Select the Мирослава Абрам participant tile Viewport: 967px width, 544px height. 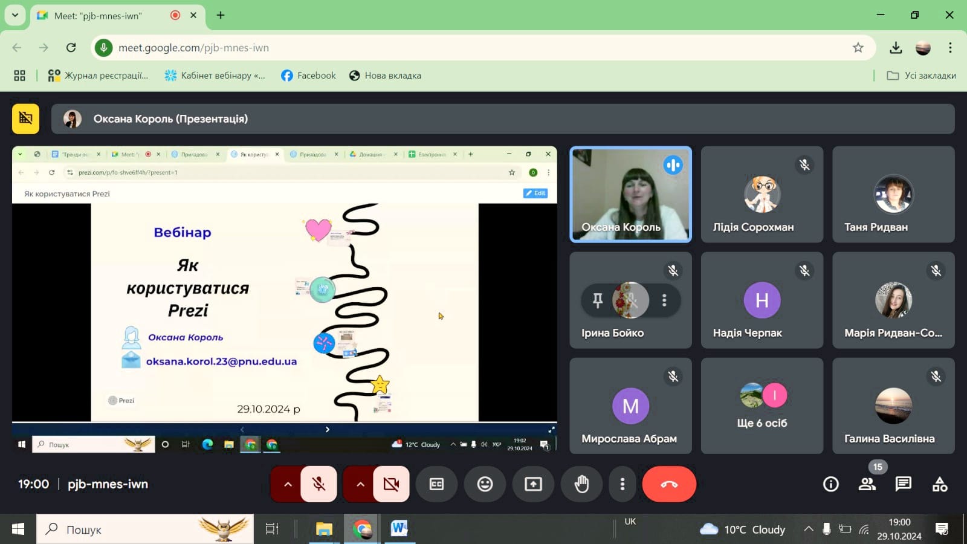tap(630, 406)
